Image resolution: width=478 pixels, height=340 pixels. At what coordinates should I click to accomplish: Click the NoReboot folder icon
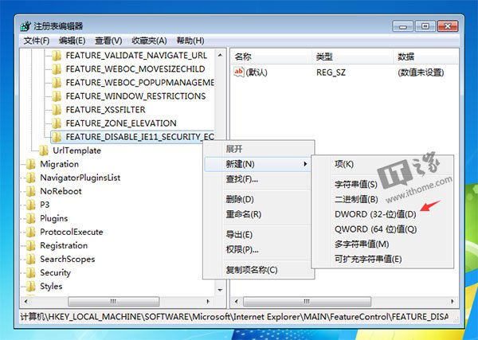pos(31,191)
